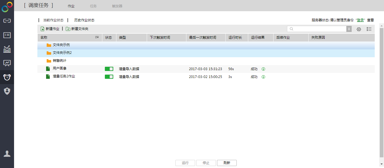The height and width of the screenshot is (168, 384).
Task: Click the security shield sidebar icon
Action: point(7,91)
